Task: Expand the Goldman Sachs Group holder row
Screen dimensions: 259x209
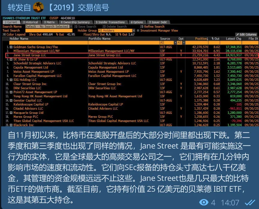Action: point(11,47)
